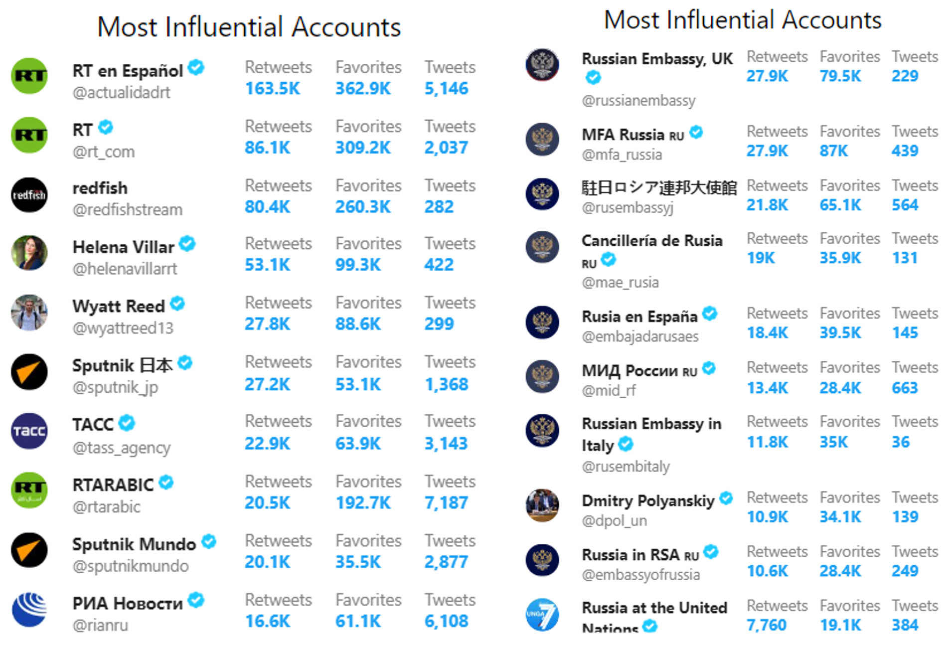Click the Rusia en España account name
This screenshot has height=645, width=947.
tap(640, 317)
